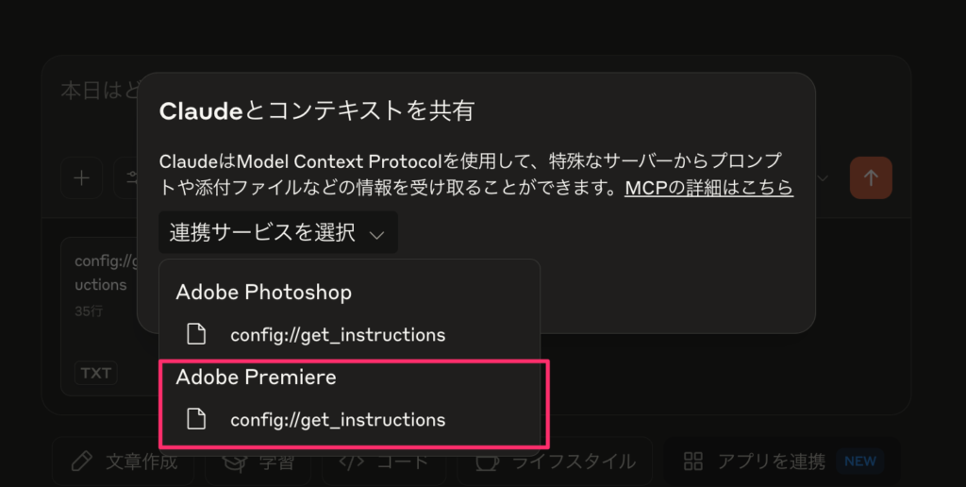This screenshot has height=487, width=966.
Task: Open the 連携サービスを選択 dropdown
Action: click(x=278, y=232)
